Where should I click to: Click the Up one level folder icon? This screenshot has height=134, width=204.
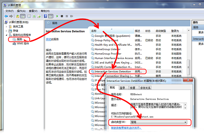click(18, 16)
